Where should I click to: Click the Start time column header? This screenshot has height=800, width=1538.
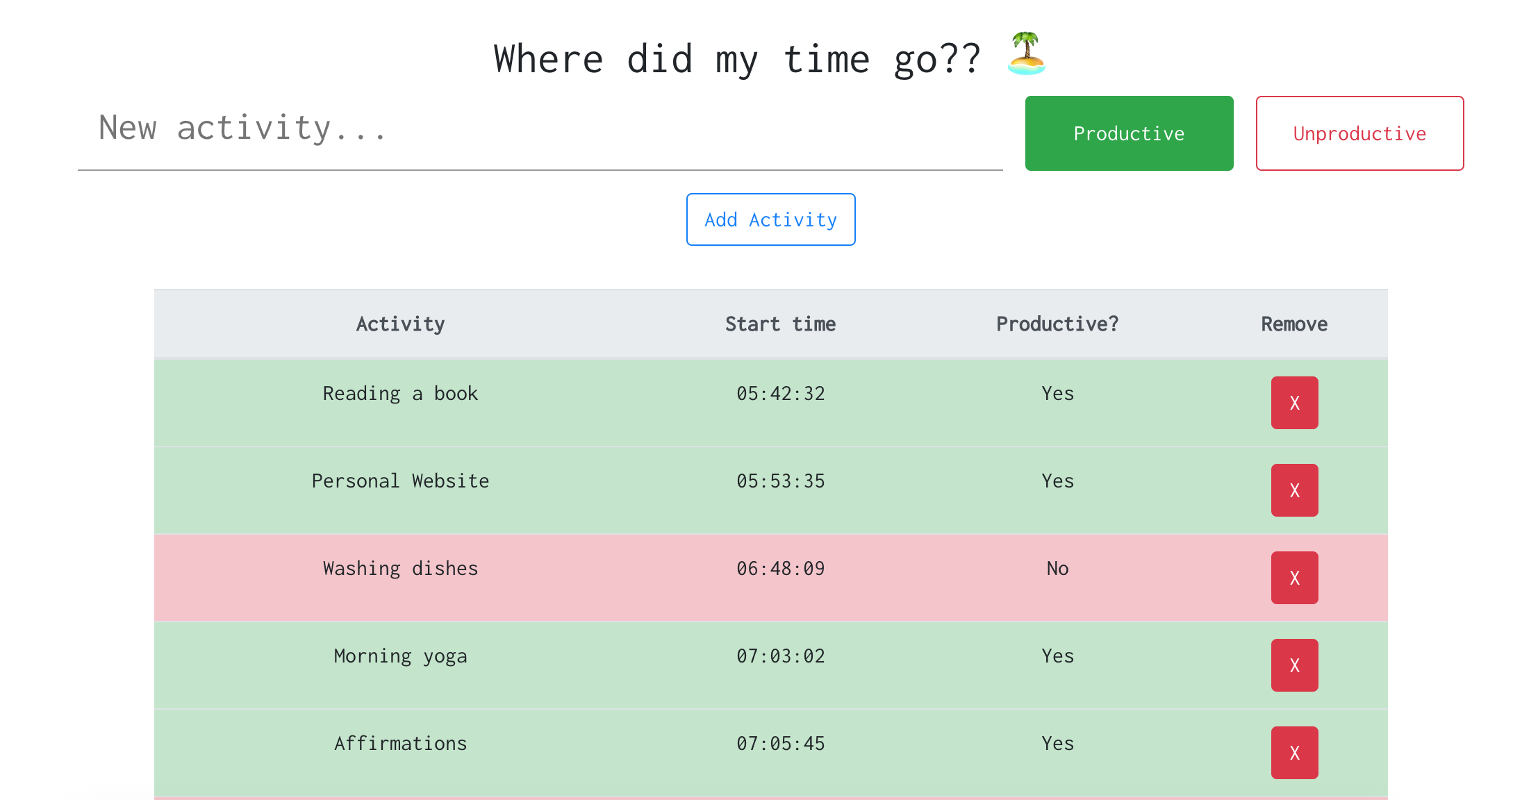click(x=780, y=324)
